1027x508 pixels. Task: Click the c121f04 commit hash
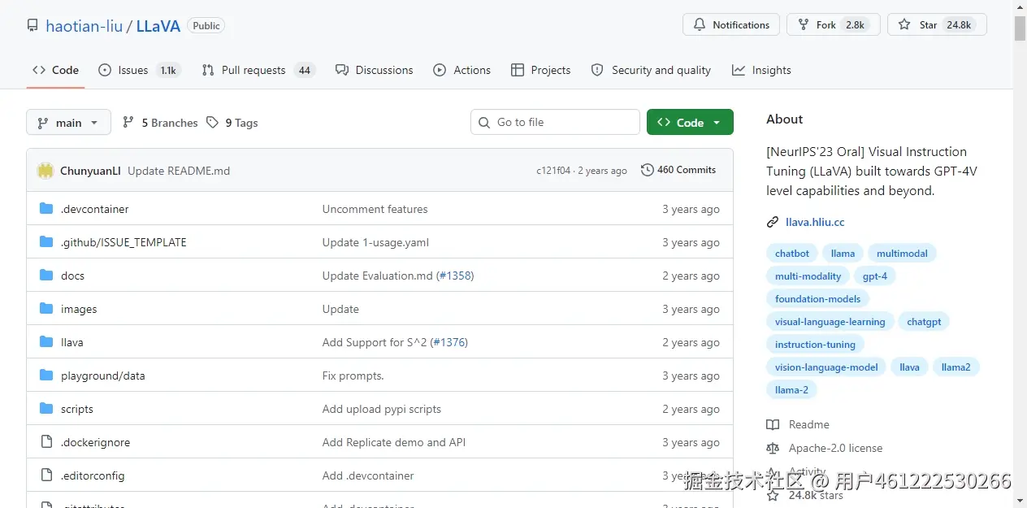pyautogui.click(x=553, y=171)
